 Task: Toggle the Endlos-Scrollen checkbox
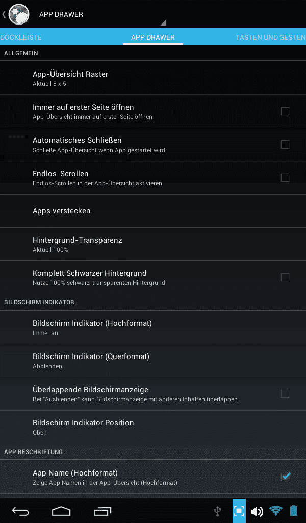coord(285,178)
